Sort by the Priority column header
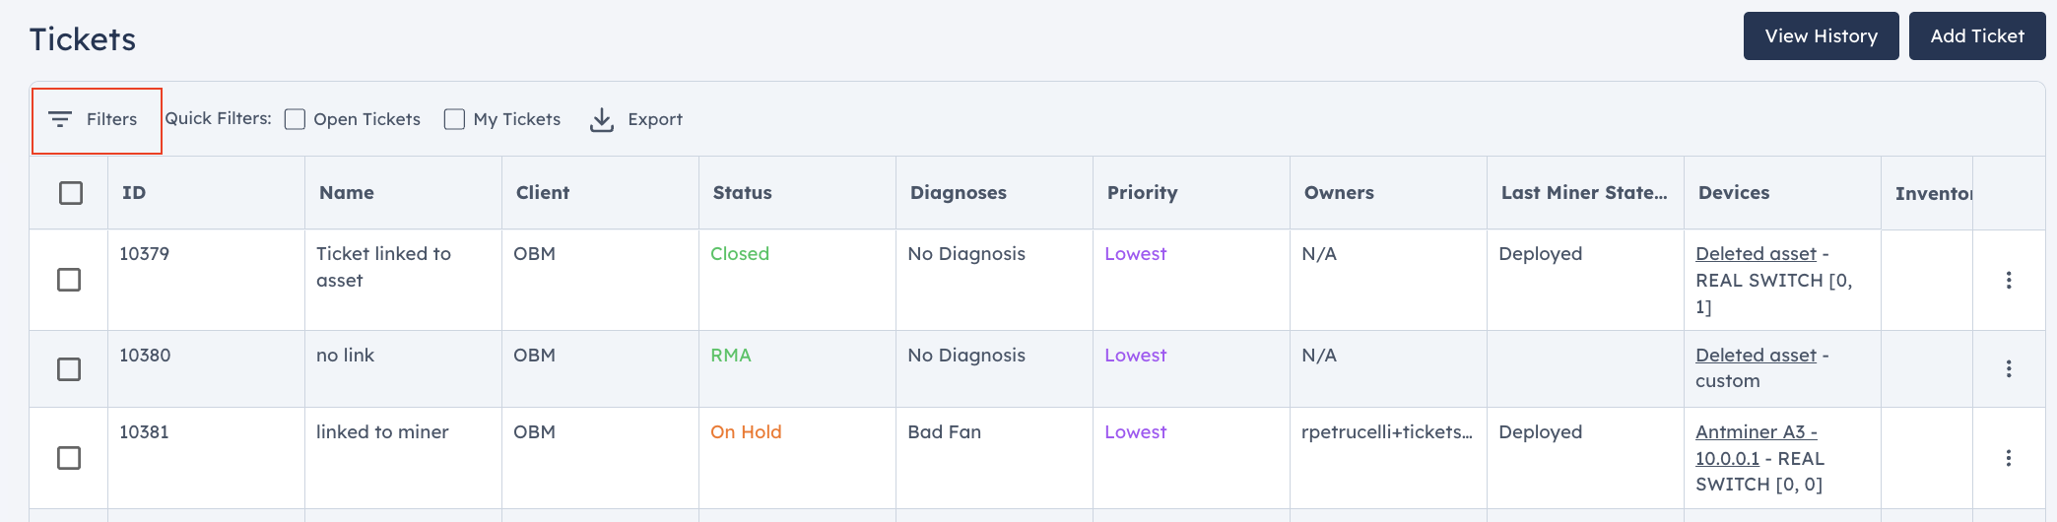2057x522 pixels. coord(1143,193)
